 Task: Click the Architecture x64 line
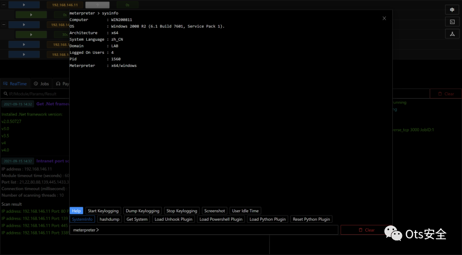coord(94,33)
